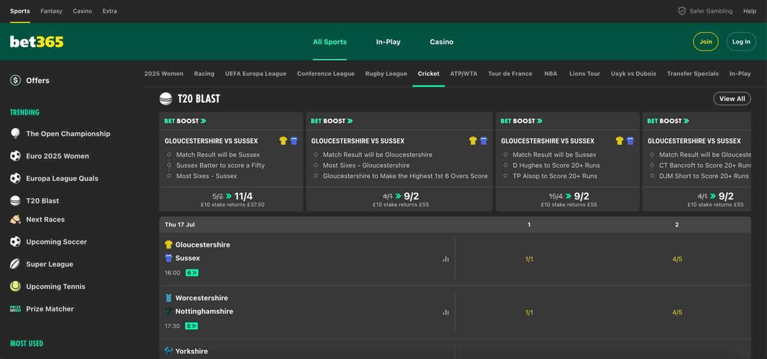
Task: Switch to the Sports top tab
Action: (20, 11)
